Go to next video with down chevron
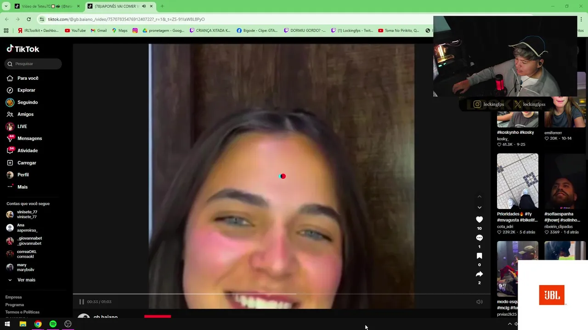588x330 pixels. pyautogui.click(x=479, y=208)
